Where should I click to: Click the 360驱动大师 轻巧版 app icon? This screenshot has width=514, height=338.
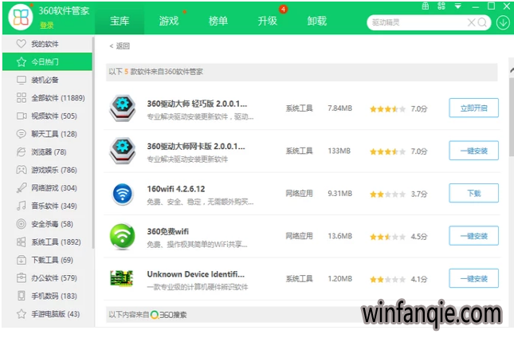(x=122, y=108)
